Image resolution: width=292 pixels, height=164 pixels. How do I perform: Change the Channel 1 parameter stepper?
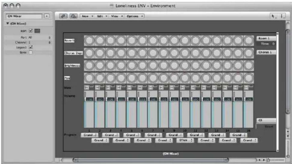[x=50, y=42]
